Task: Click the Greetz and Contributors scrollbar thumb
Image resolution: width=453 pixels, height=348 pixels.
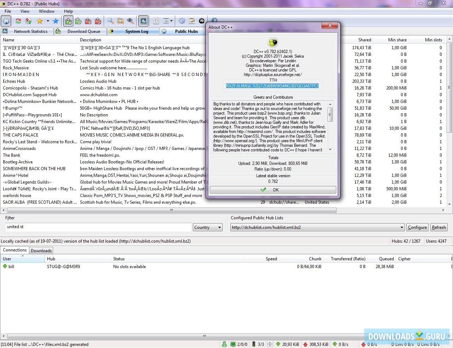Action: pyautogui.click(x=330, y=114)
